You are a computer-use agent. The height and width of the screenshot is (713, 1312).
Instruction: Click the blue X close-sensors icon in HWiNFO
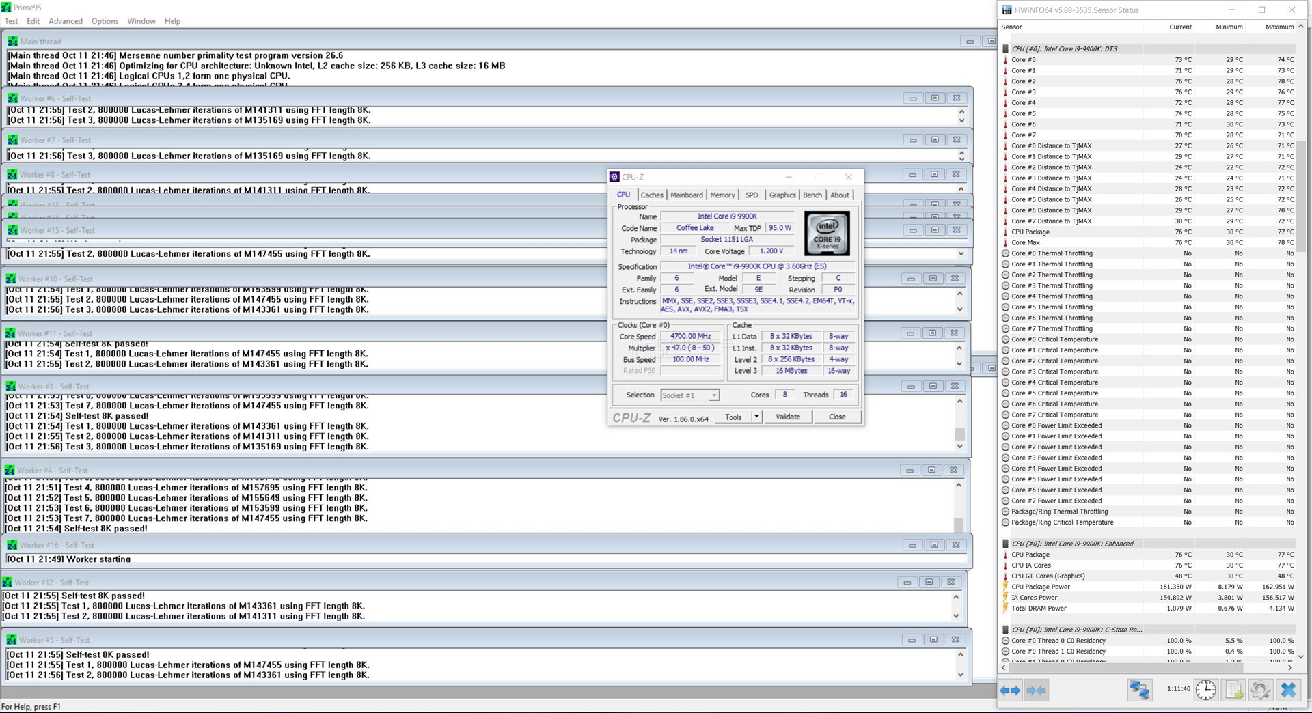1288,690
